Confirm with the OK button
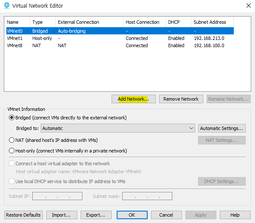255x223 pixels. pos(132,215)
